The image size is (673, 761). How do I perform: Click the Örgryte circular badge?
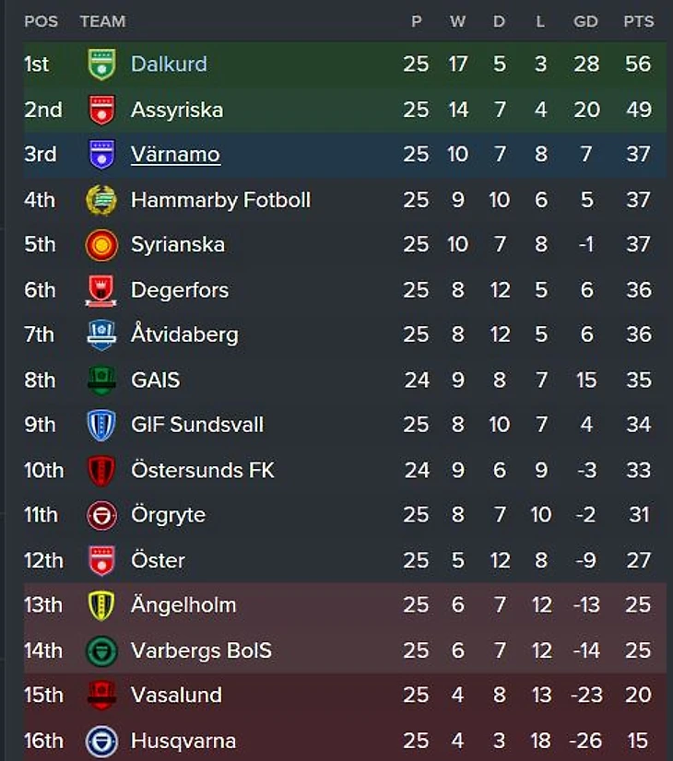coord(101,516)
